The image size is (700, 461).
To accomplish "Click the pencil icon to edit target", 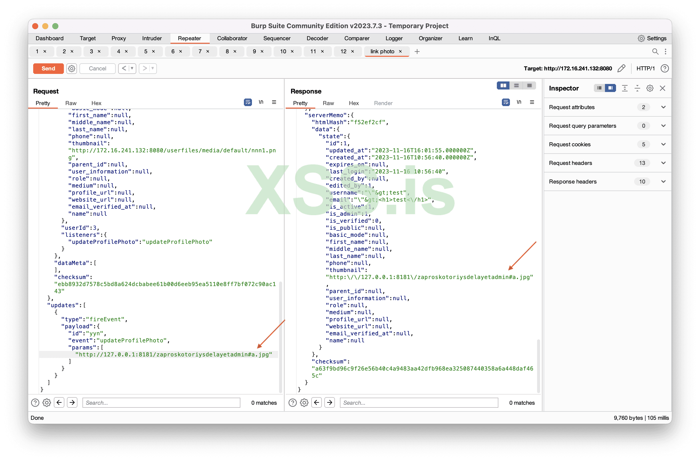I will tap(621, 69).
